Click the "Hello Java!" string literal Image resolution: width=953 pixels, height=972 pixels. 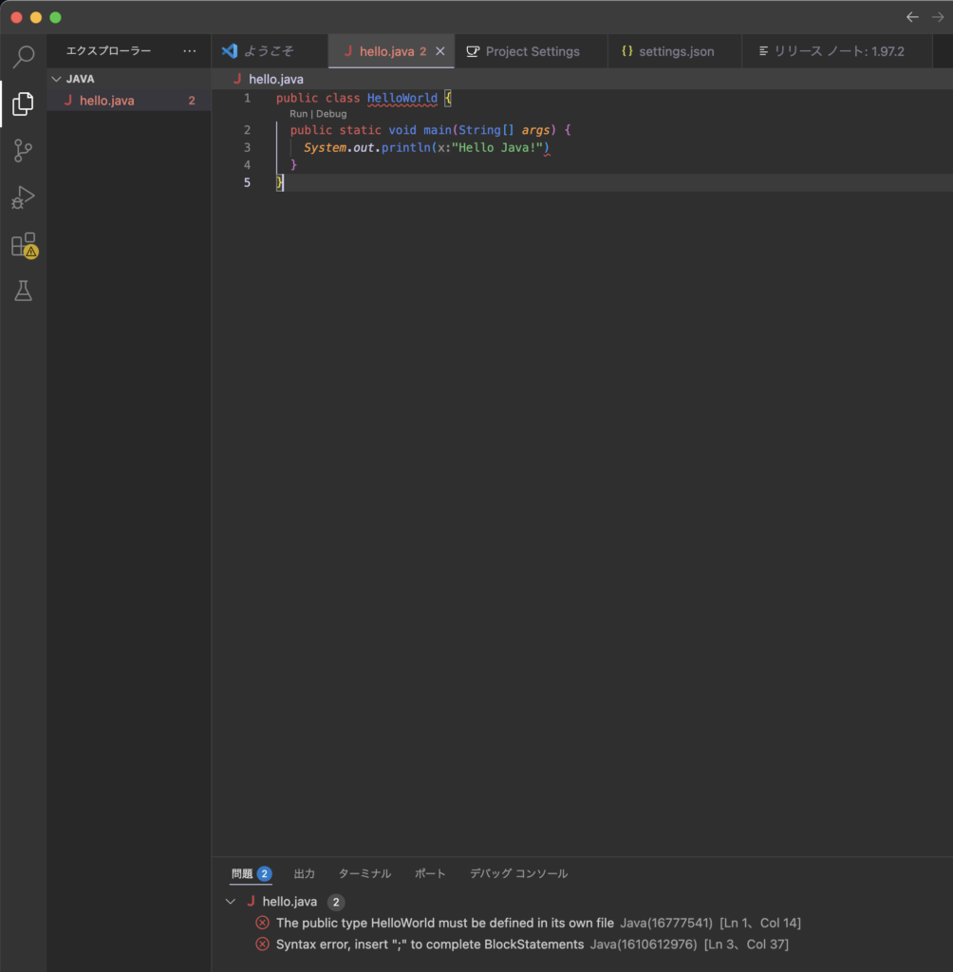pos(498,147)
